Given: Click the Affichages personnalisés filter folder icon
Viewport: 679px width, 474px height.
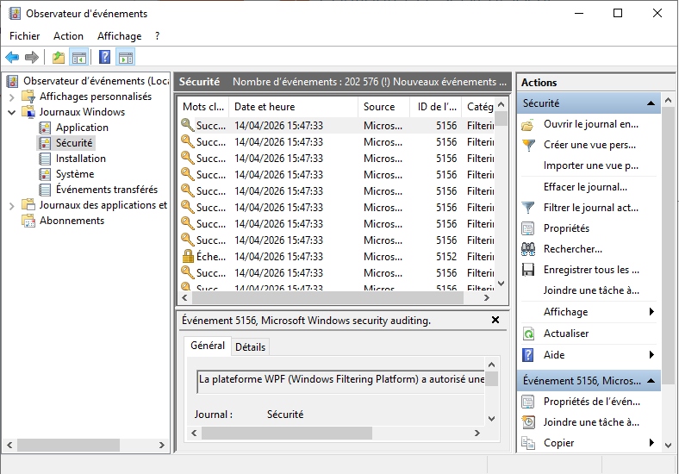Looking at the screenshot, I should tap(28, 97).
